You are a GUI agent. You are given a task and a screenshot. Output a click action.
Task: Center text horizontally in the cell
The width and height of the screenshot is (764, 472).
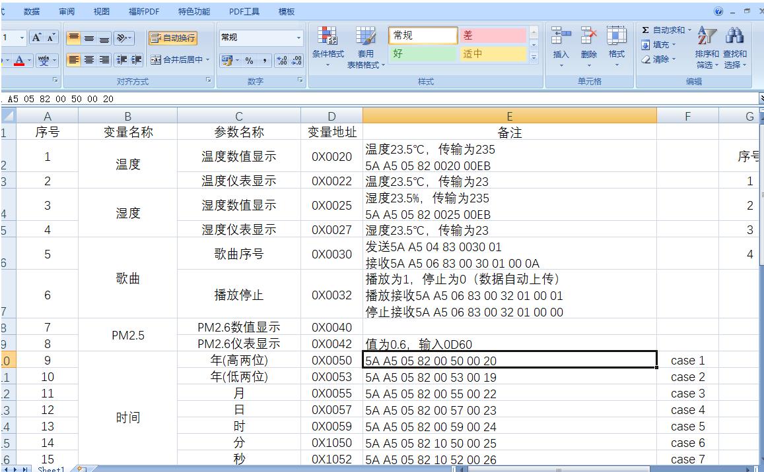click(x=89, y=60)
